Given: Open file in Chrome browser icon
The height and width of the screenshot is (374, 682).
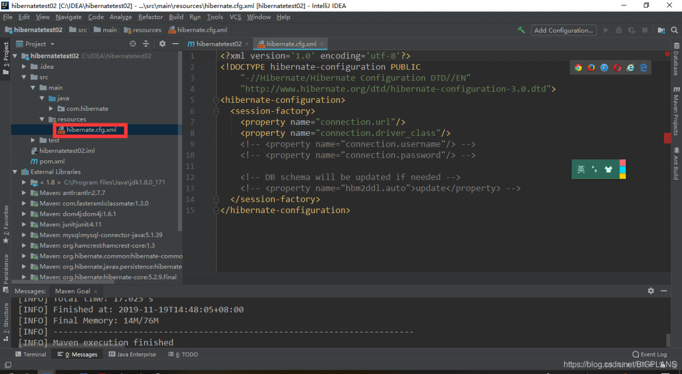Looking at the screenshot, I should point(578,68).
